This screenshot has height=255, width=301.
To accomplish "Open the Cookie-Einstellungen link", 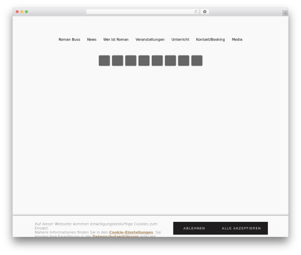I will [x=131, y=232].
